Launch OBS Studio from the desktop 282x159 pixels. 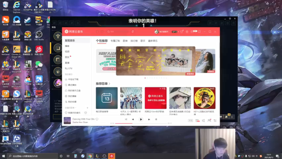pos(39,36)
